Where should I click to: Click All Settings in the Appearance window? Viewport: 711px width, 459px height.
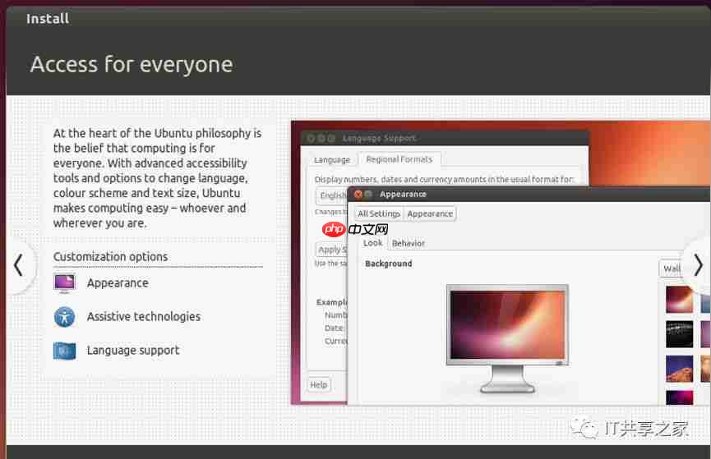click(x=379, y=213)
